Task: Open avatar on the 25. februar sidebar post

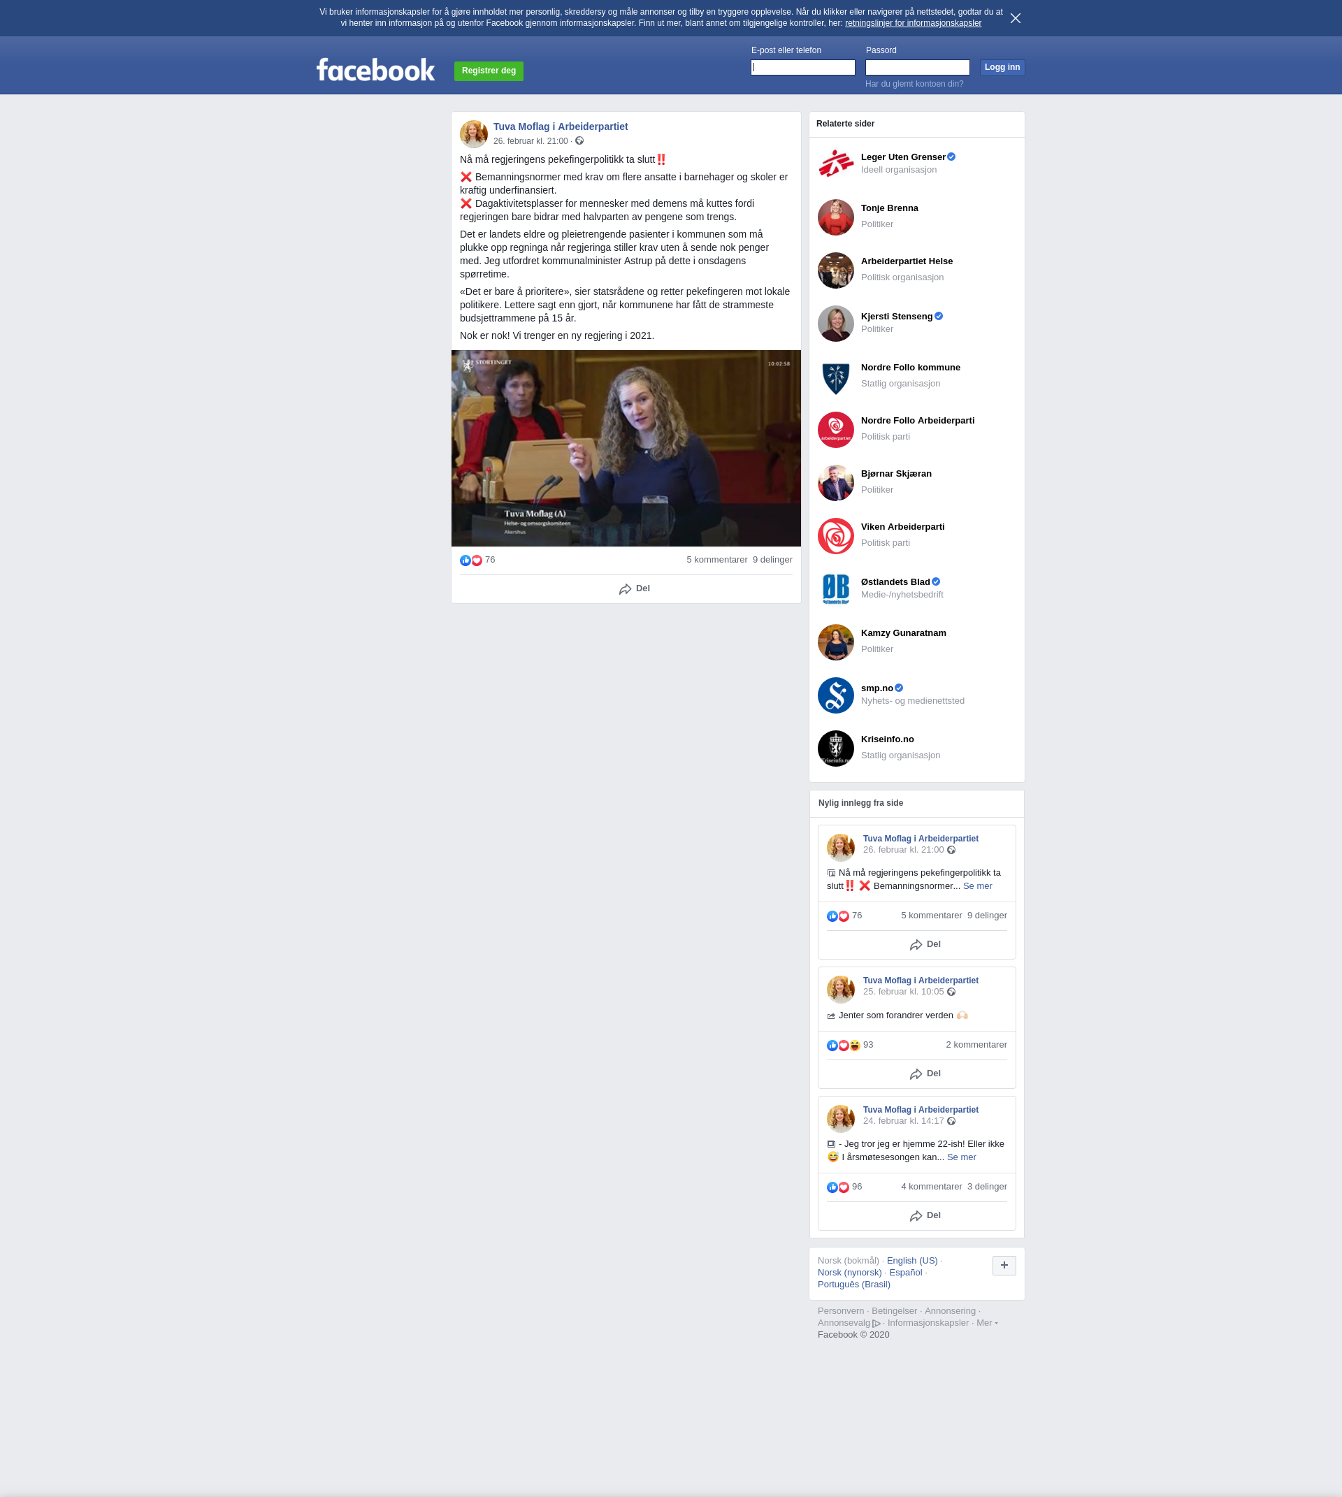Action: point(841,990)
